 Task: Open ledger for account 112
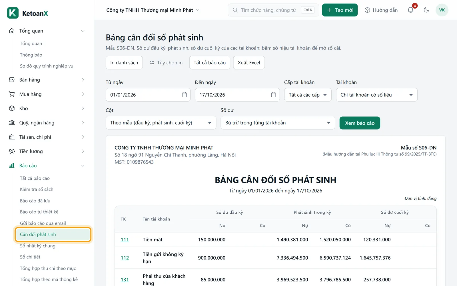[125, 258]
